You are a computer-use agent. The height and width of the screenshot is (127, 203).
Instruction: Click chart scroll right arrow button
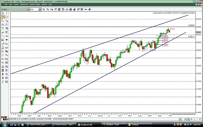(x=189, y=119)
